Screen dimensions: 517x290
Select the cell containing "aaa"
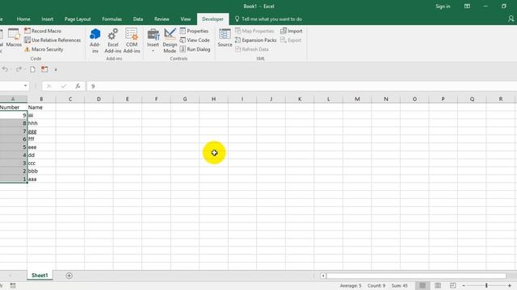41,179
